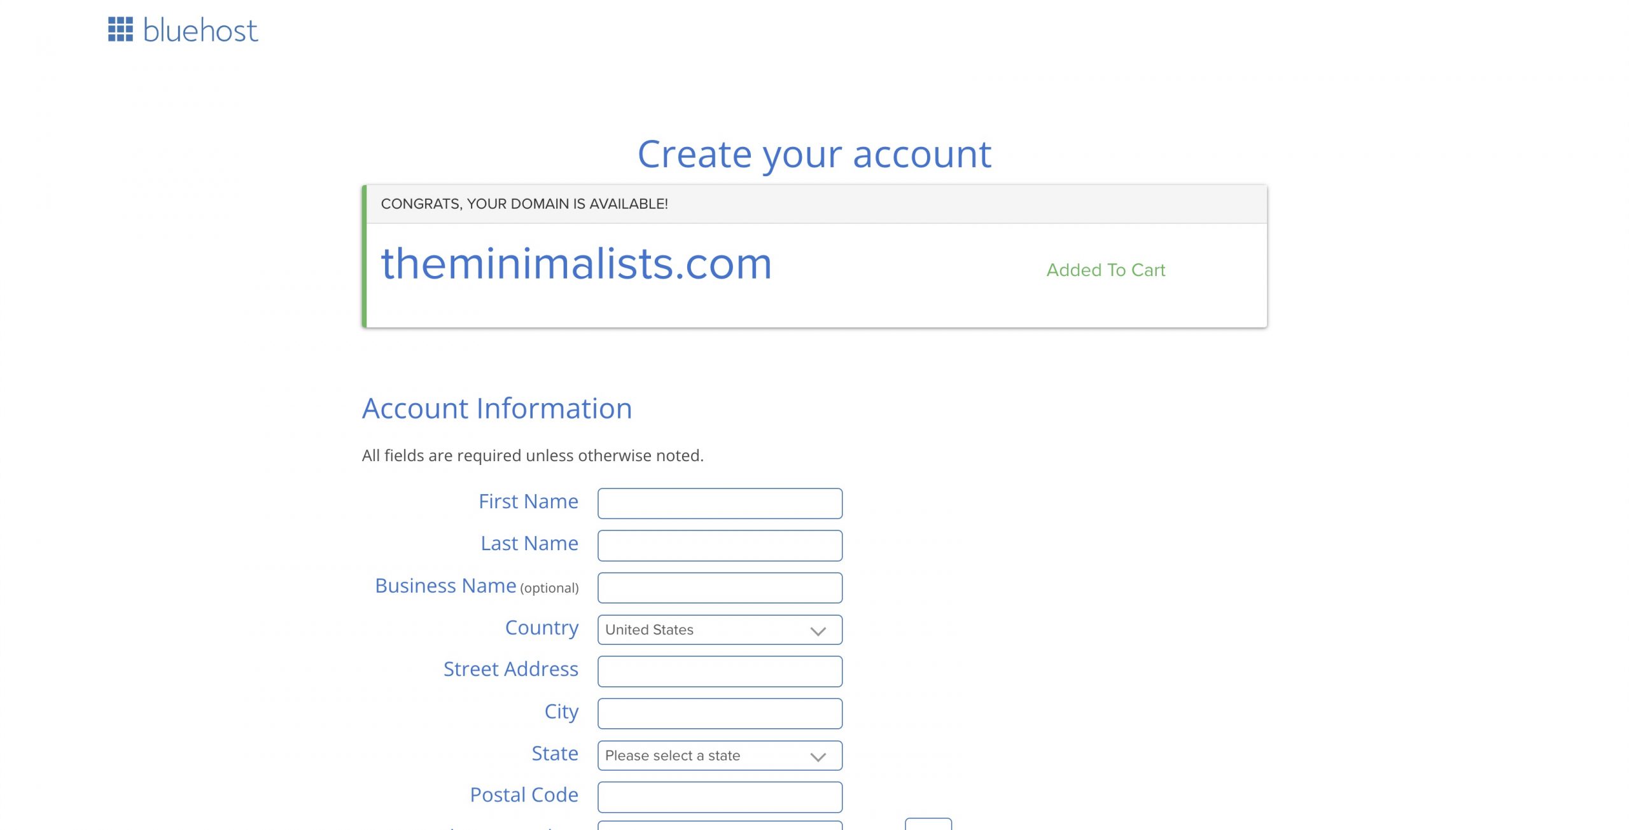The width and height of the screenshot is (1629, 830).
Task: Click the "Account Information" section heading
Action: 497,408
